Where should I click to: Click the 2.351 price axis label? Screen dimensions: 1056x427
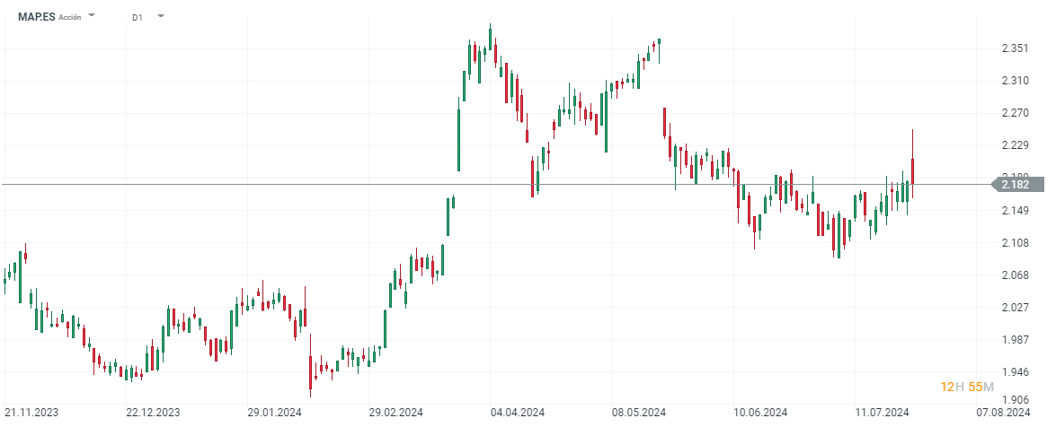1016,48
